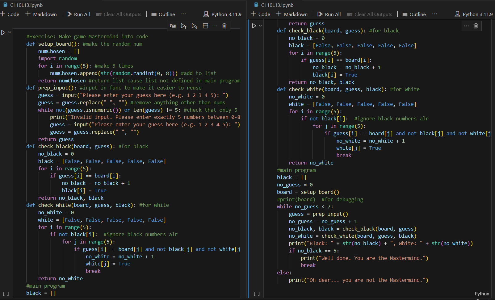Screen dimensions: 495x300
Task: Show the Outline in the right notebook toolbar
Action: click(413, 14)
